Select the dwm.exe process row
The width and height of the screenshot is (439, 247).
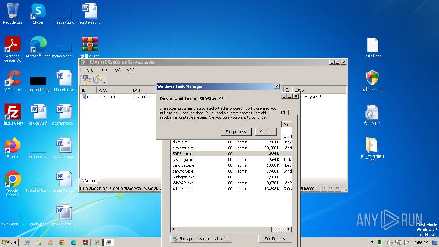pos(232,142)
